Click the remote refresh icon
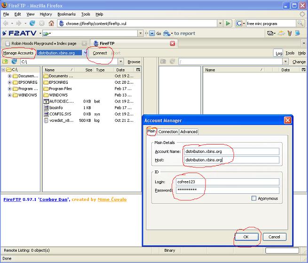Screen dimensions: 308x263 (172, 62)
